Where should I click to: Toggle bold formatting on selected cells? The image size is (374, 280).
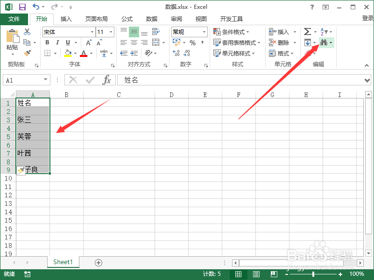[47, 42]
